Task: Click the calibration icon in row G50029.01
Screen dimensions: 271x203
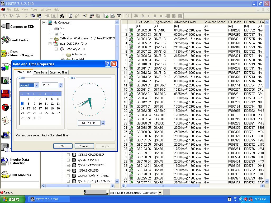Action: point(131,85)
